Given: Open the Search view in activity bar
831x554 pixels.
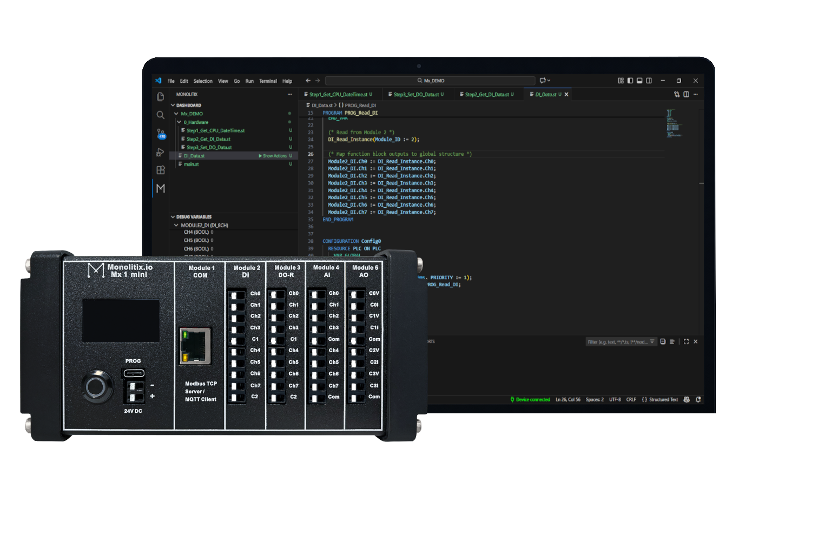Looking at the screenshot, I should coord(160,115).
